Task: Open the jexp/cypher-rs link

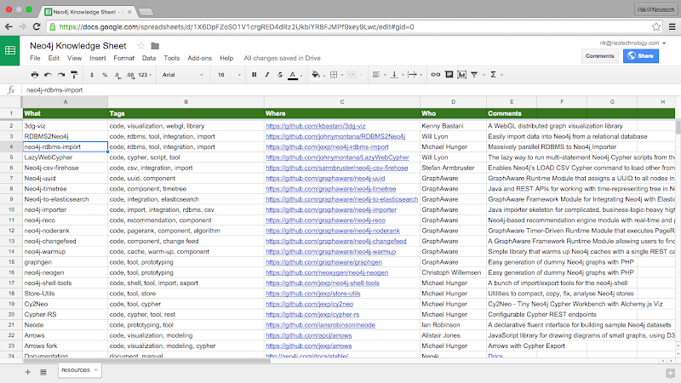Action: [312, 314]
